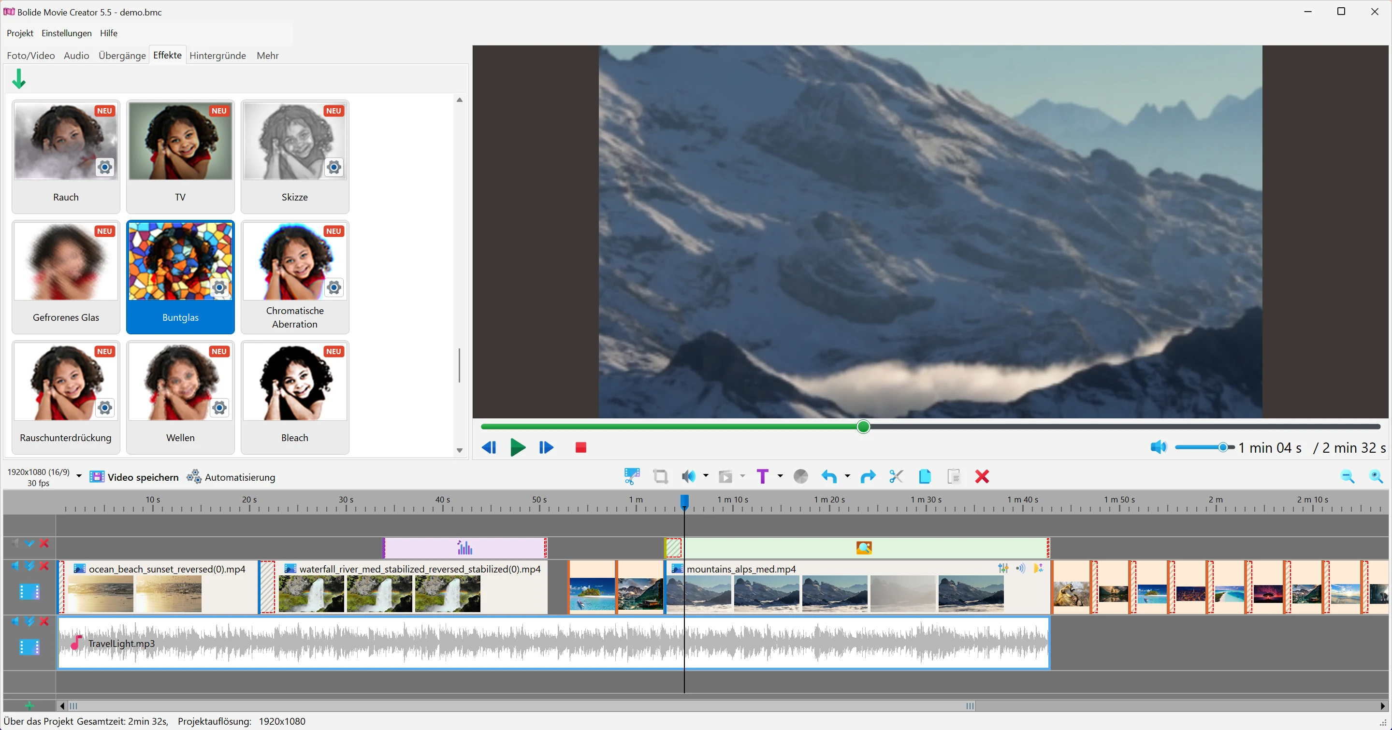Image resolution: width=1392 pixels, height=730 pixels.
Task: Open the split video scissors-film tool
Action: point(632,476)
